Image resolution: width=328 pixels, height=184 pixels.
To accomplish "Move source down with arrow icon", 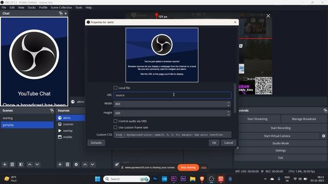I will pyautogui.click(x=92, y=165).
